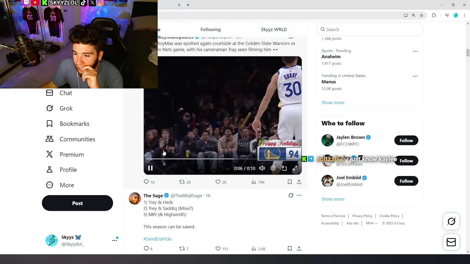Follow Jaylen Brown
Image resolution: width=470 pixels, height=264 pixels.
click(x=406, y=140)
